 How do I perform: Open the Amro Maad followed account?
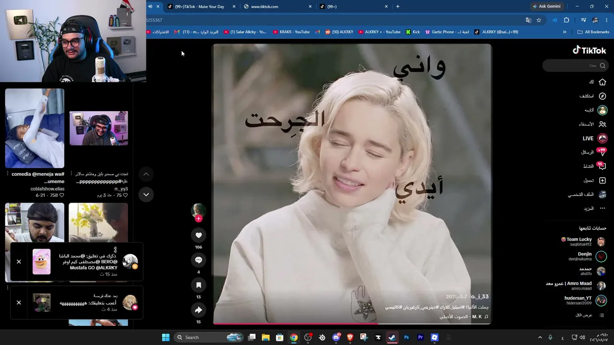click(x=576, y=286)
